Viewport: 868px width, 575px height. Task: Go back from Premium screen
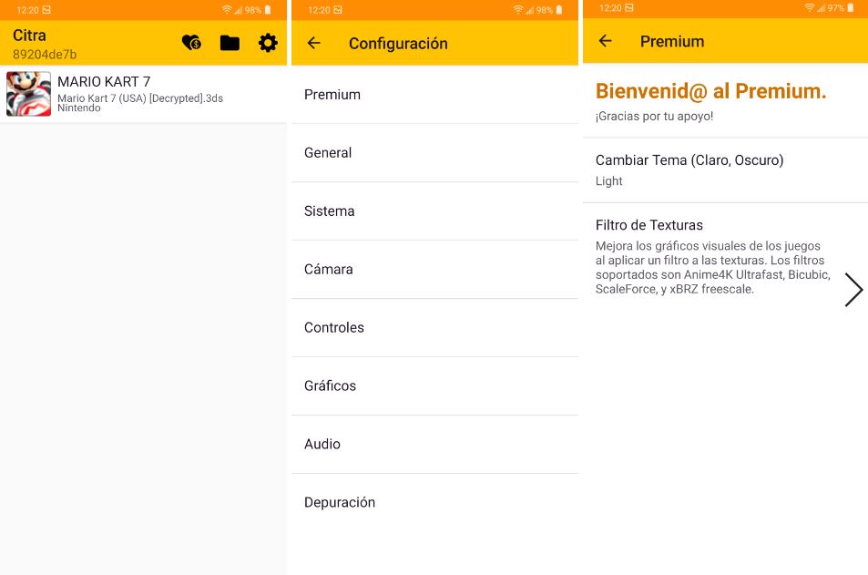[x=605, y=40]
